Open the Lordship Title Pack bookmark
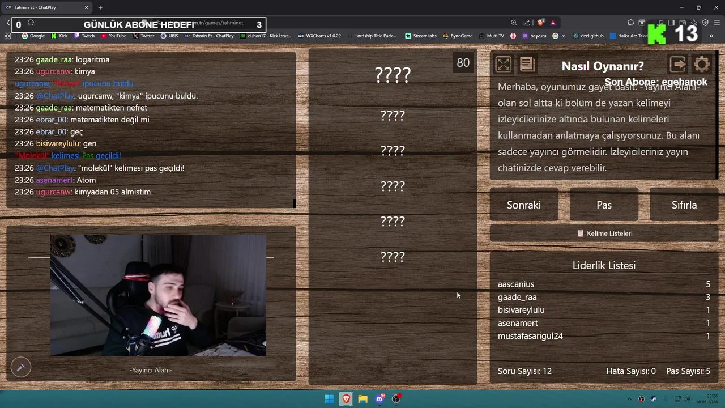The image size is (725, 408). click(372, 36)
